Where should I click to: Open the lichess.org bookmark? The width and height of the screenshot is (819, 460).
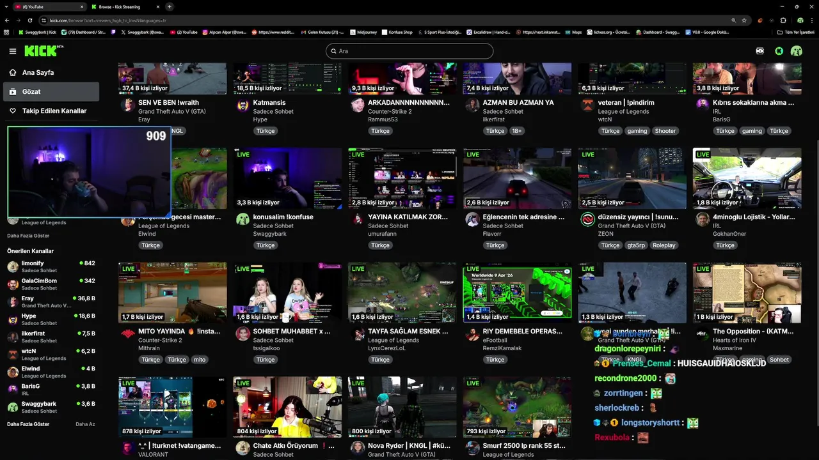608,32
